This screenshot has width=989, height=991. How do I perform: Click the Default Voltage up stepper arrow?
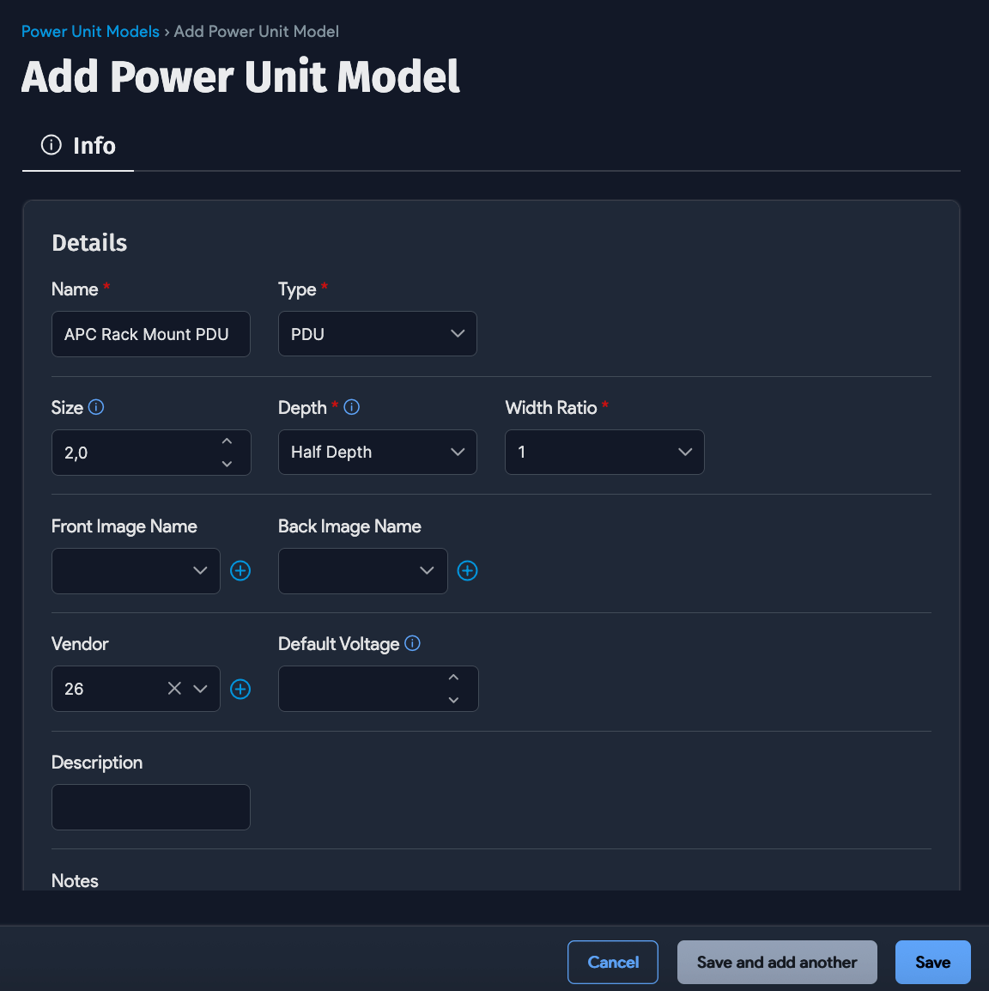coord(453,677)
